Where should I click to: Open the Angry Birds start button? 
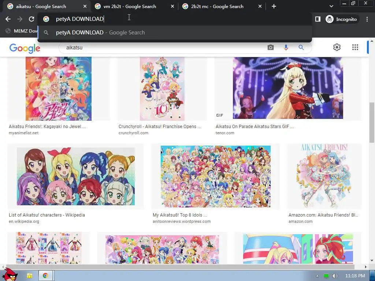[x=10, y=275]
